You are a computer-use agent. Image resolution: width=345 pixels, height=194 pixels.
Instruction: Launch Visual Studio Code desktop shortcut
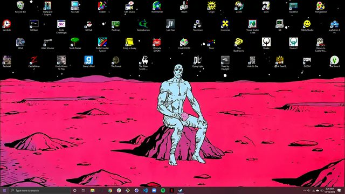pyautogui.click(x=252, y=26)
